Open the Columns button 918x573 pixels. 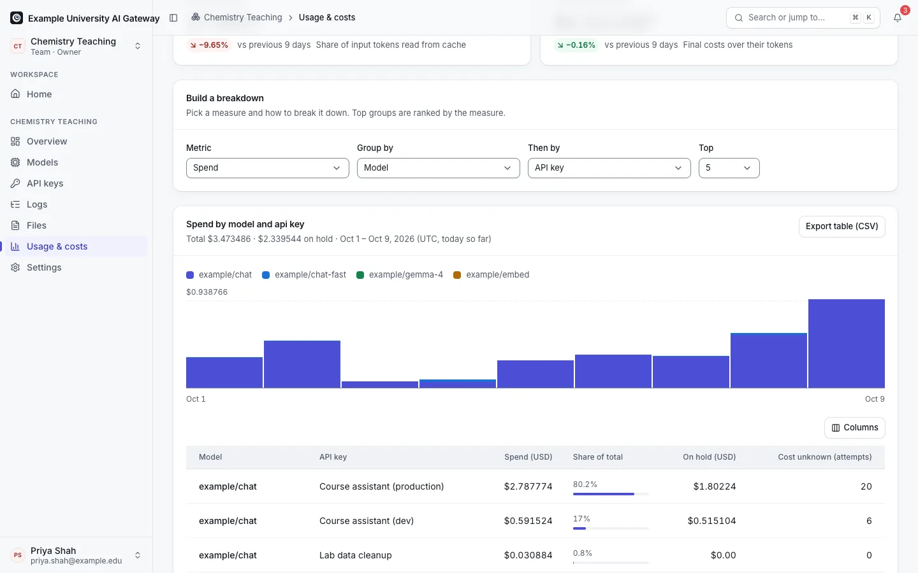[854, 428]
